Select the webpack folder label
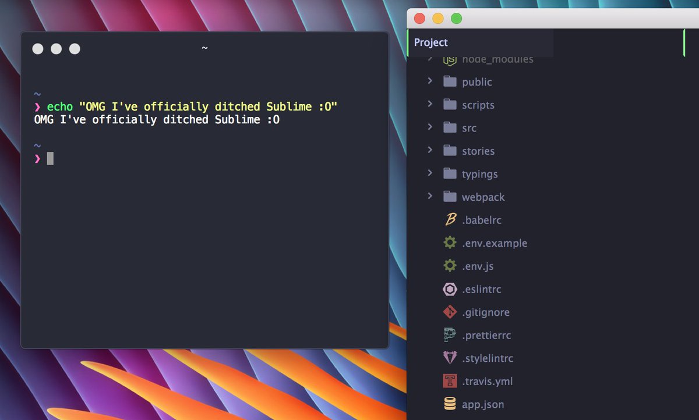Screen dimensions: 699x420 483,197
